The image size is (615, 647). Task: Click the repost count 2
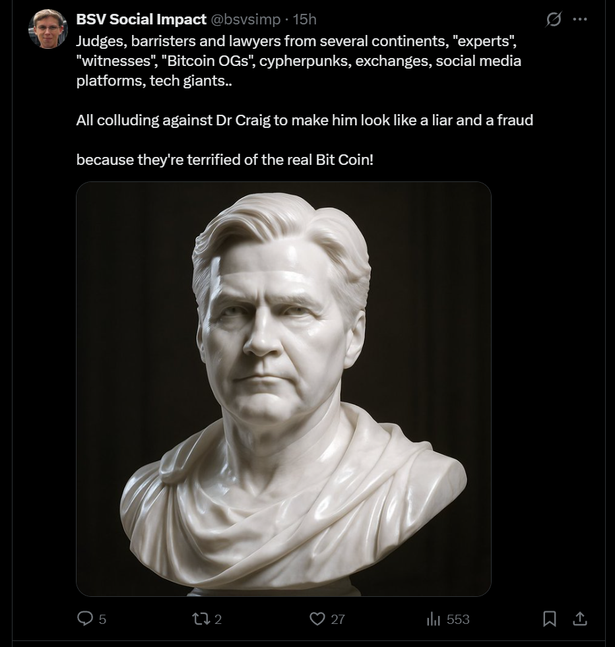coord(218,619)
